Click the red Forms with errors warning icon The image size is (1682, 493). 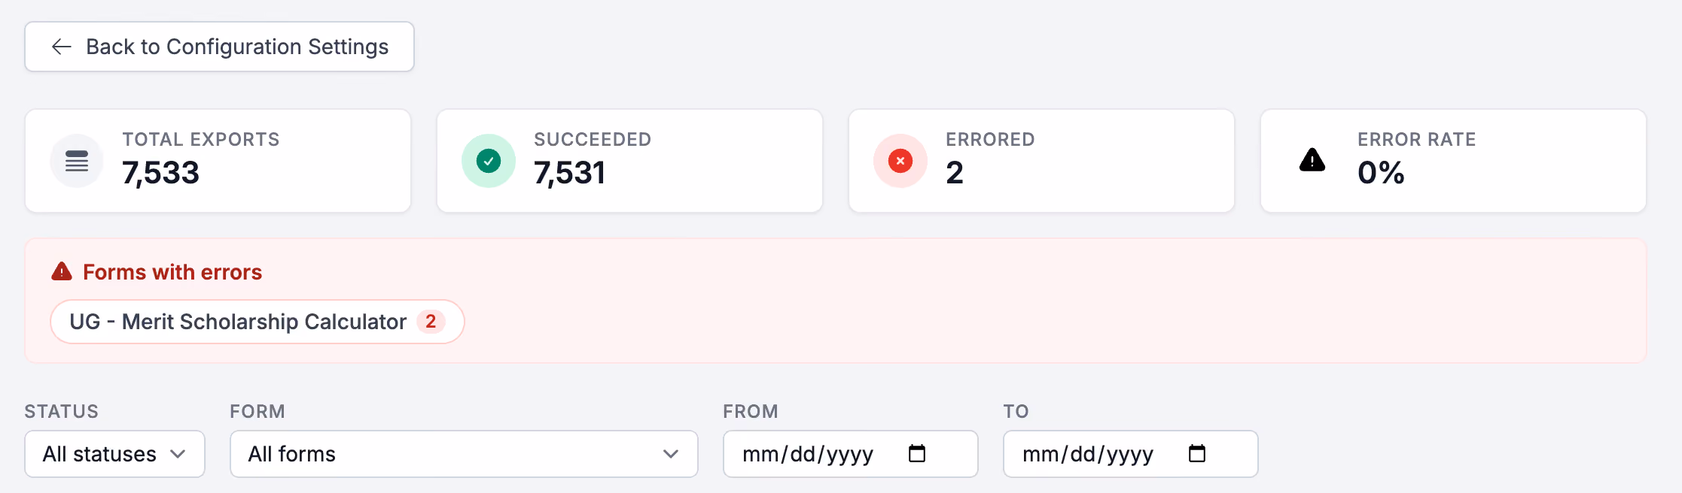62,271
